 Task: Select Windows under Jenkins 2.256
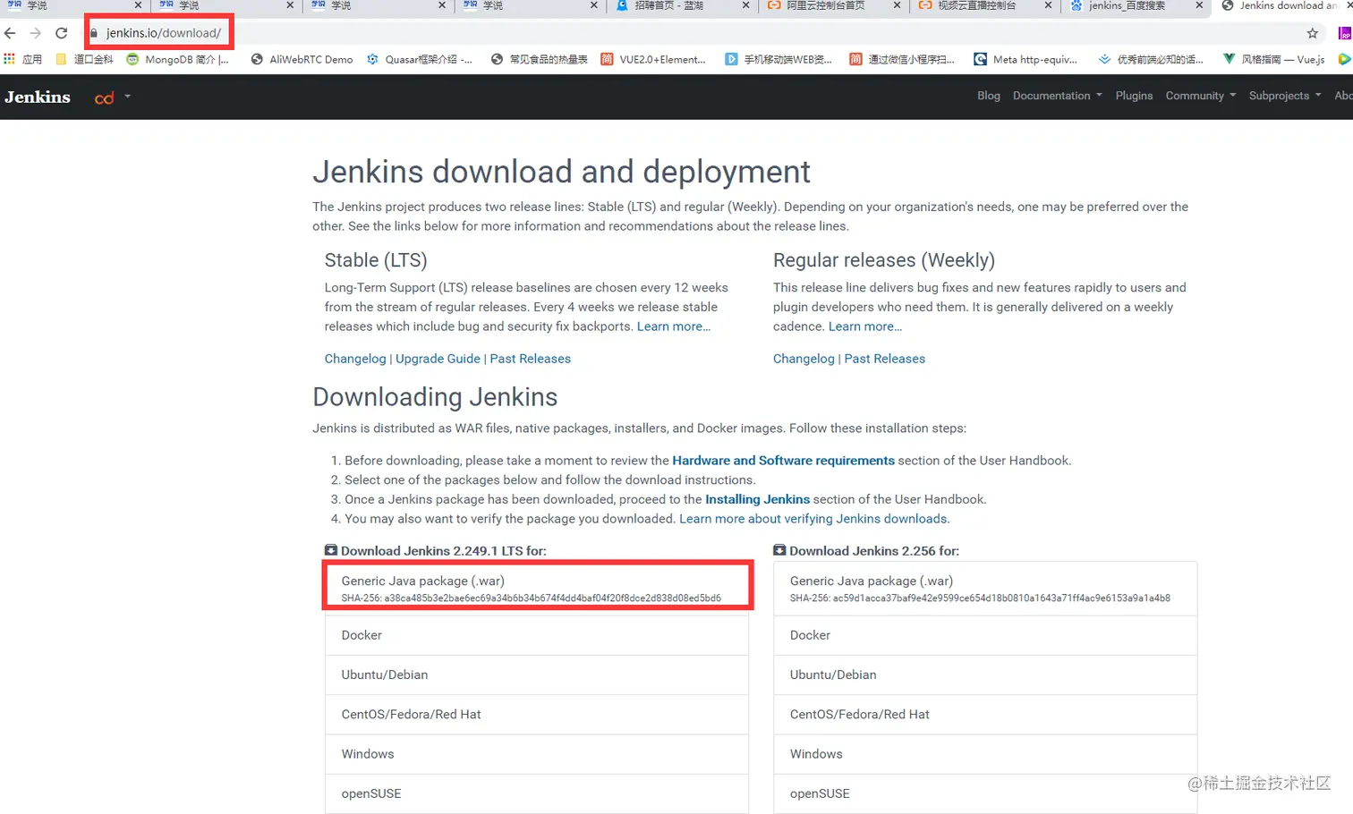coord(985,754)
